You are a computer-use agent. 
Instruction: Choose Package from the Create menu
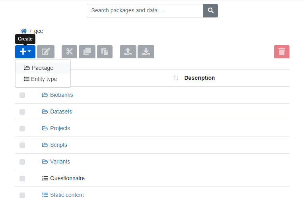42,68
